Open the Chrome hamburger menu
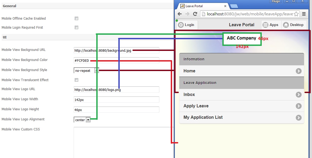 (x=304, y=14)
